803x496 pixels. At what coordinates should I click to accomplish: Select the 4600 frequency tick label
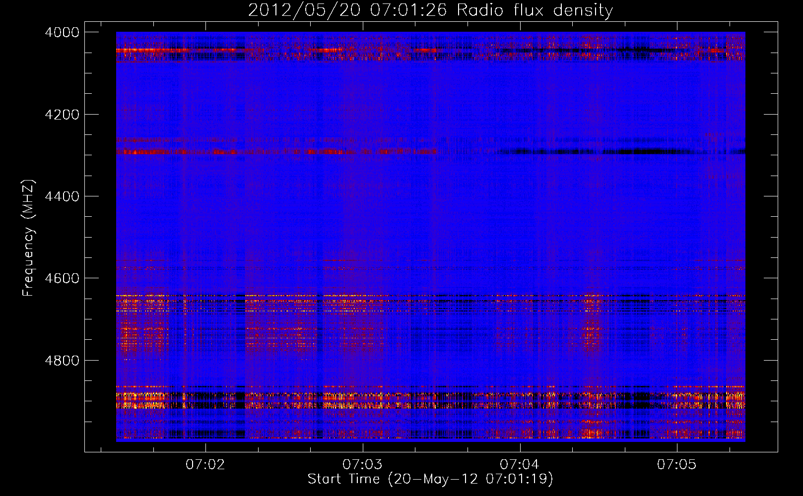coord(62,278)
